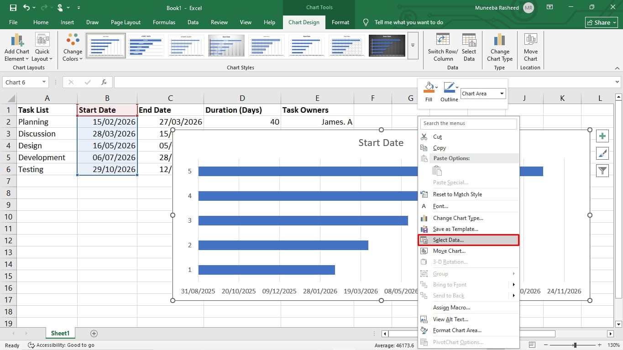Choose Cut in the context menu
The height and width of the screenshot is (350, 623).
pyautogui.click(x=468, y=137)
